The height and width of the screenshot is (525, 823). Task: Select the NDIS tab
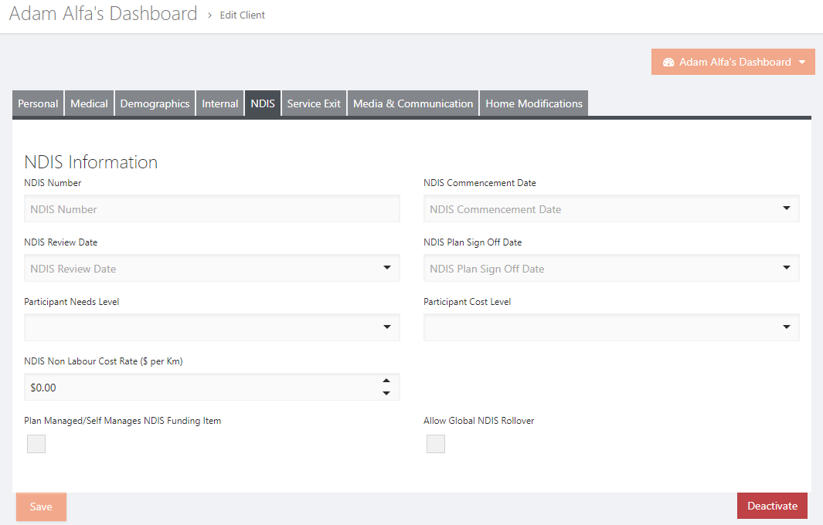(x=263, y=103)
